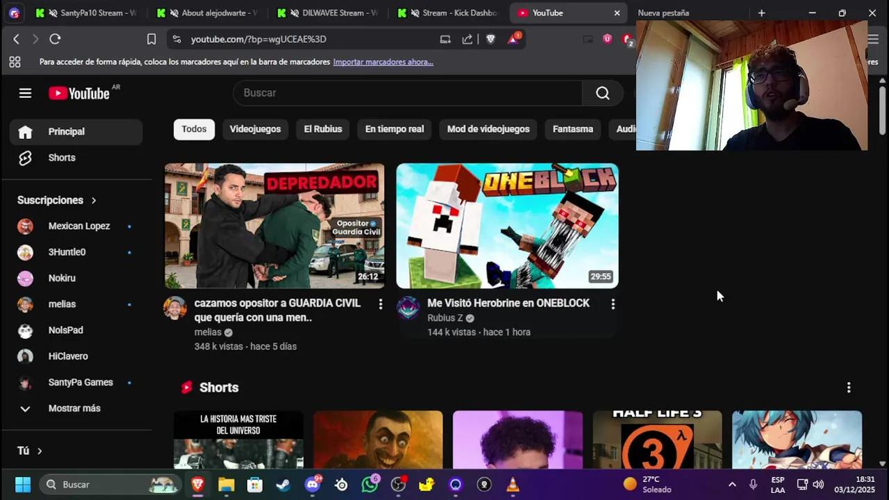Viewport: 889px width, 500px height.
Task: Select the Todos filter chip
Action: (x=194, y=129)
